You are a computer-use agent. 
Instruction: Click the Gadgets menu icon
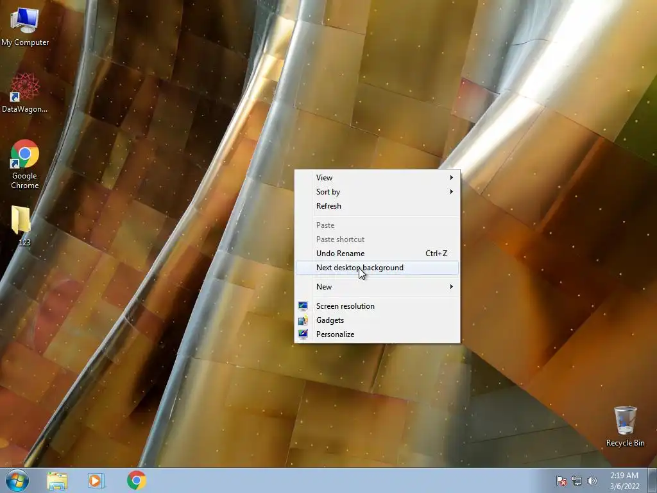pos(303,321)
